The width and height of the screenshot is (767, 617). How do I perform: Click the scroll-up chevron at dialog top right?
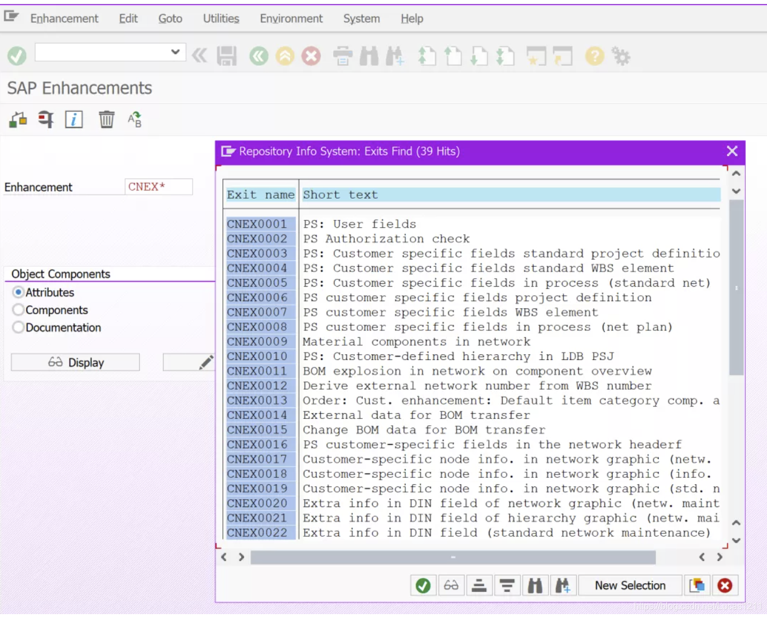(x=737, y=173)
